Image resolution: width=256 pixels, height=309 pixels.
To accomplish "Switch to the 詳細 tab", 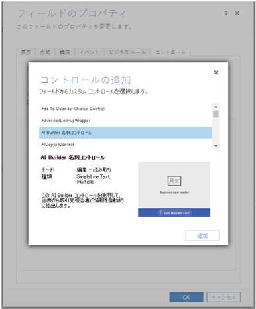I will (x=64, y=52).
